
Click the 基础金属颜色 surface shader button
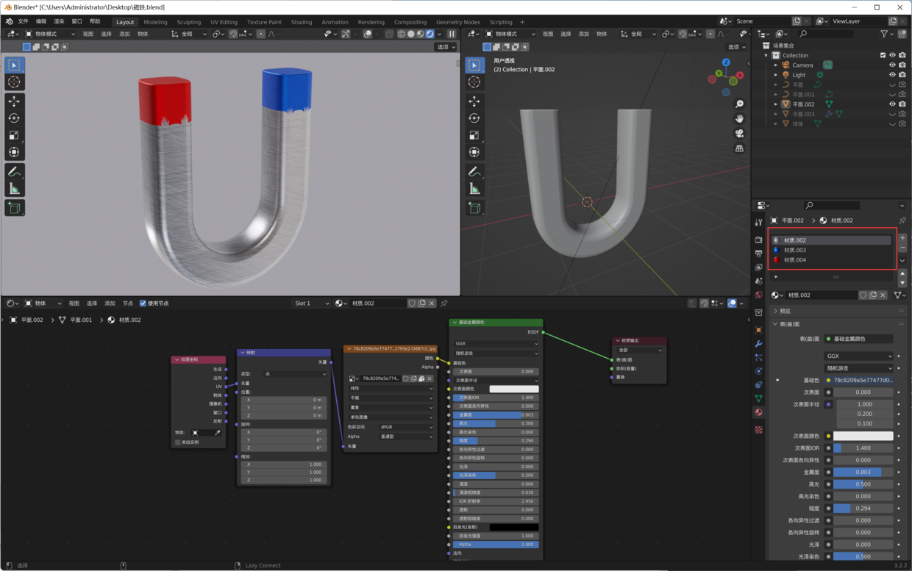[x=858, y=339]
